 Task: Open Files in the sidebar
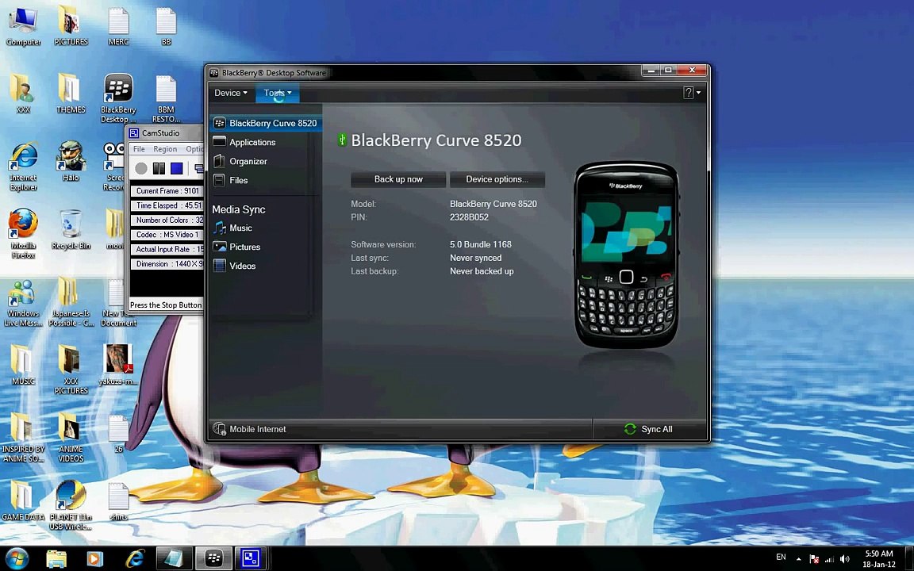[x=238, y=180]
